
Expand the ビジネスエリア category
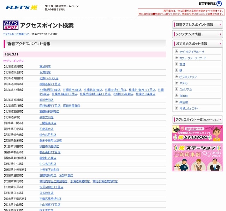point(177,76)
